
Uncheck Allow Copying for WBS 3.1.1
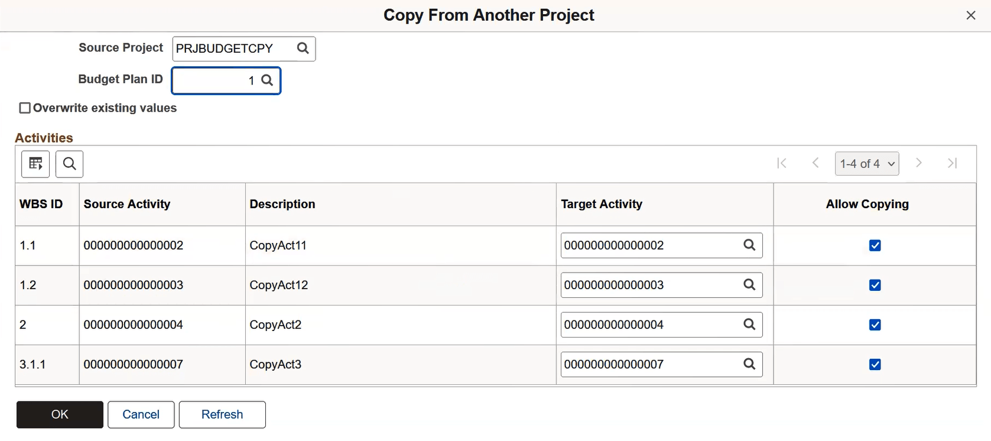[x=875, y=364]
